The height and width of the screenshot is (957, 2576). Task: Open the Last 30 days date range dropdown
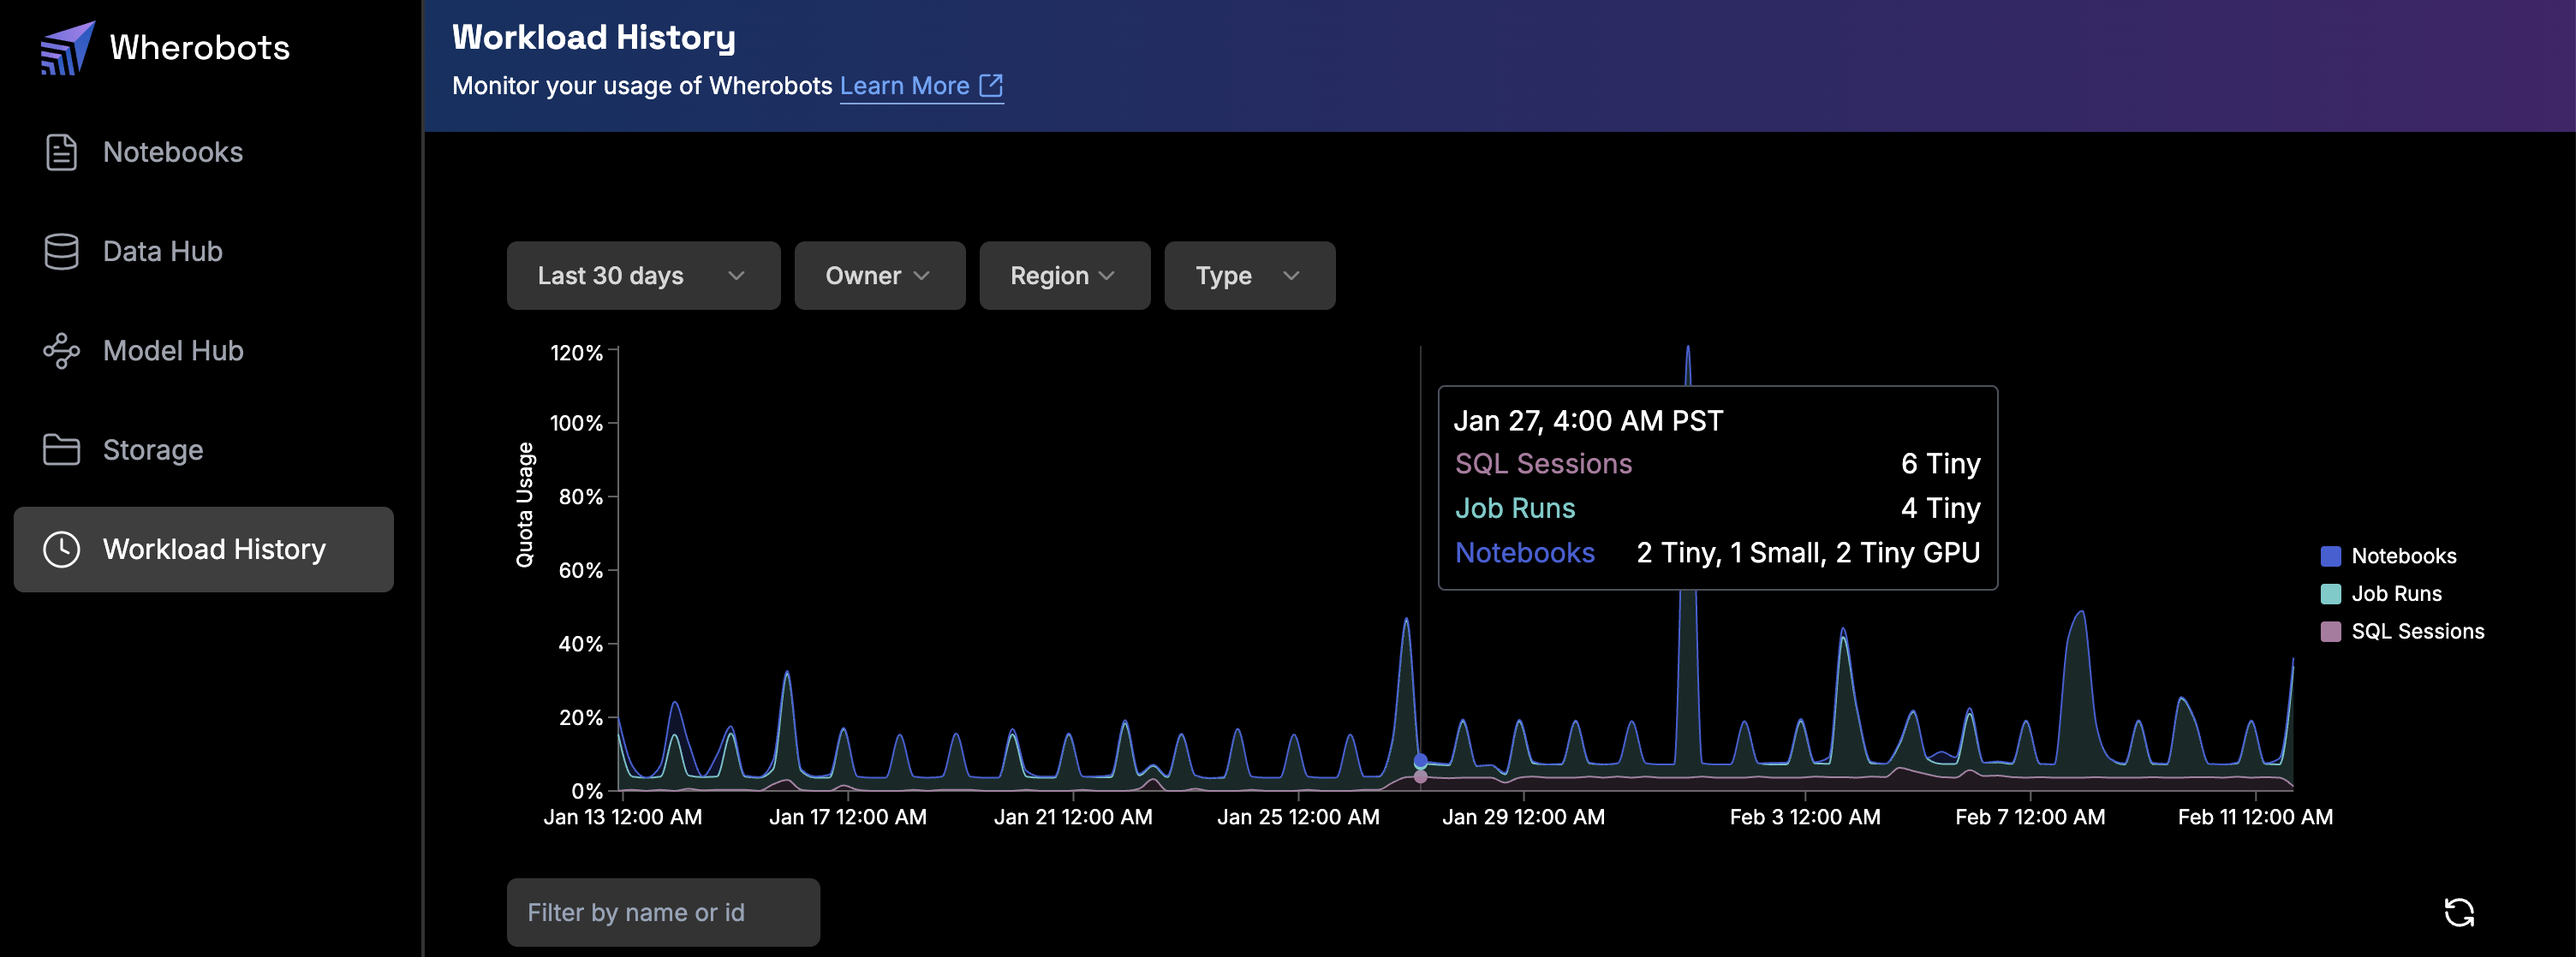[x=643, y=275]
